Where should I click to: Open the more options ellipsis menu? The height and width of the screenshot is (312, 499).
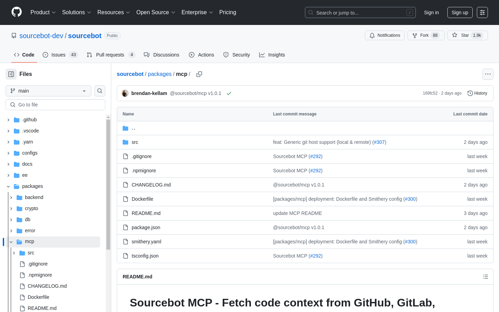(x=488, y=74)
